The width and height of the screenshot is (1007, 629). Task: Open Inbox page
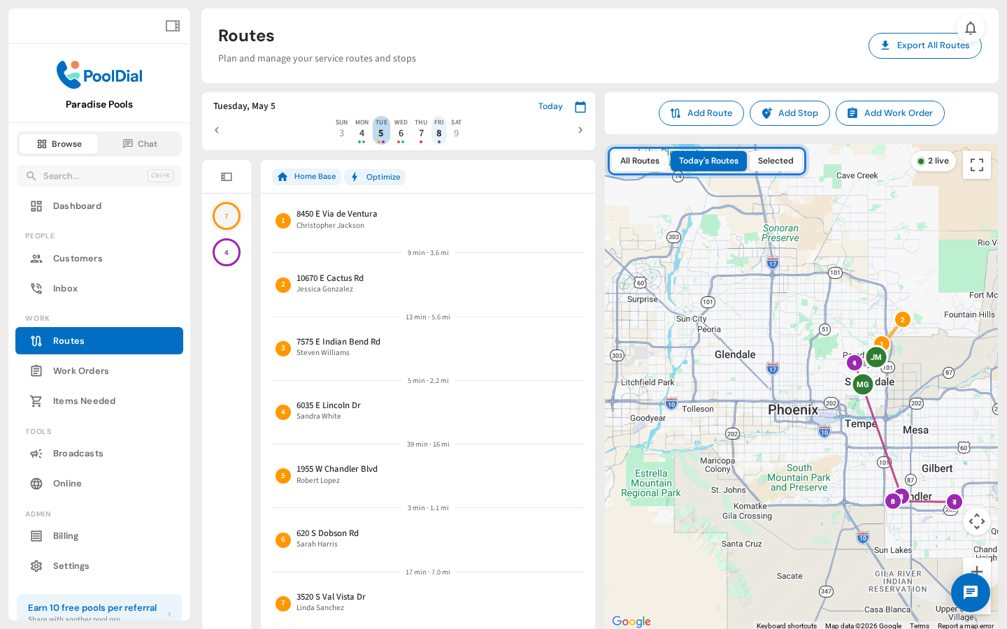point(99,289)
